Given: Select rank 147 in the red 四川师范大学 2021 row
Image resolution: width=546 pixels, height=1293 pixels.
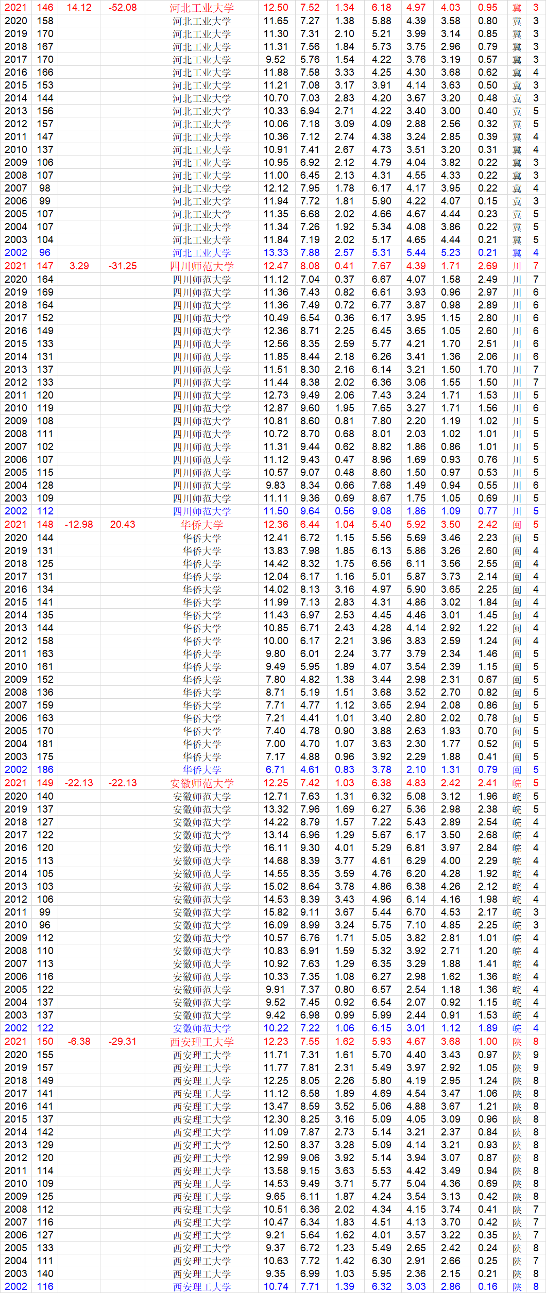Looking at the screenshot, I should [45, 266].
